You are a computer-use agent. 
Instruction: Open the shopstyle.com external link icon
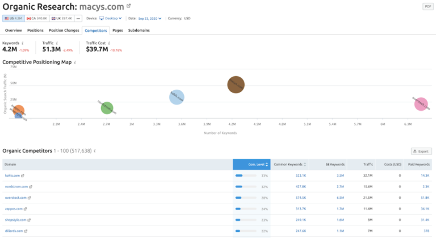(29, 220)
